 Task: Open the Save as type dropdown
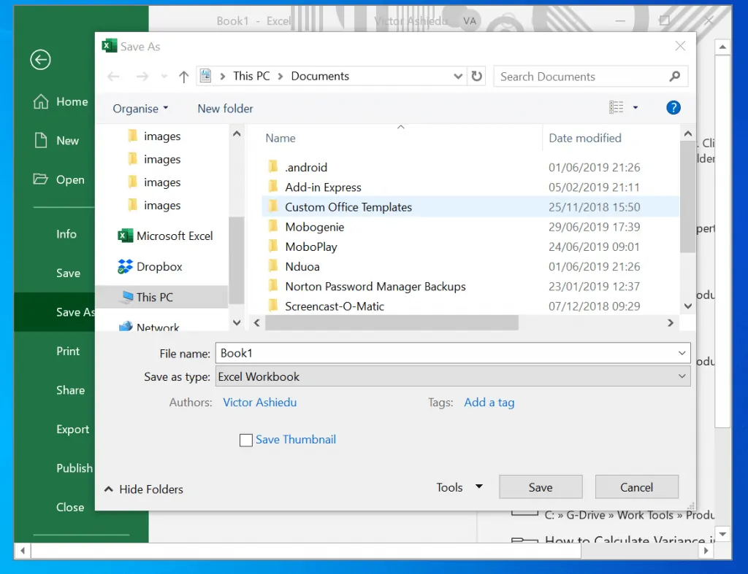pos(682,377)
